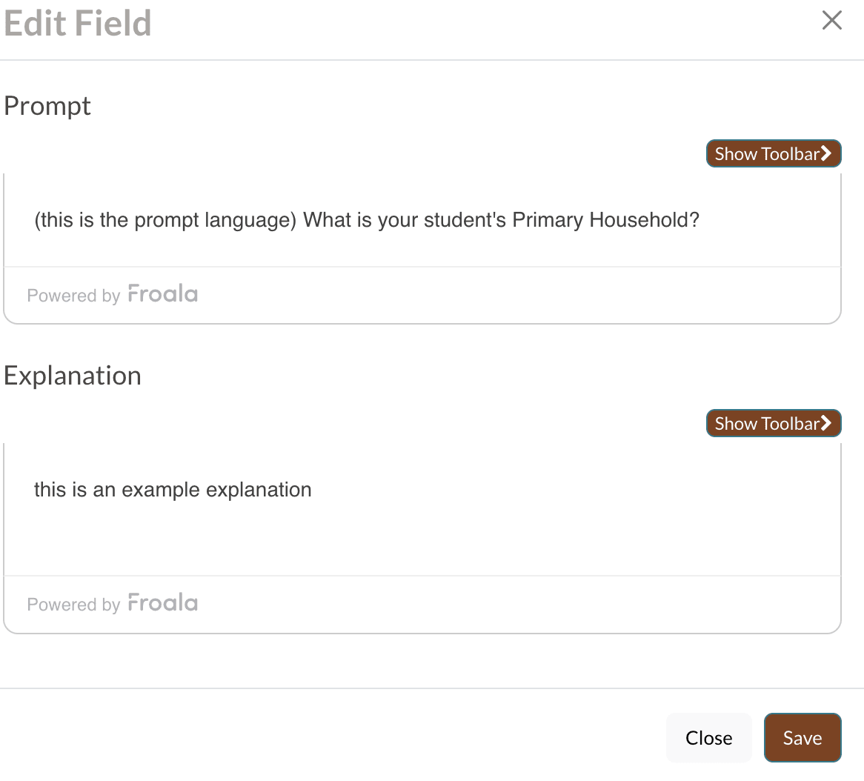Close the Edit Field dialog with the X icon
Viewport: 864px width, 781px height.
click(x=832, y=21)
